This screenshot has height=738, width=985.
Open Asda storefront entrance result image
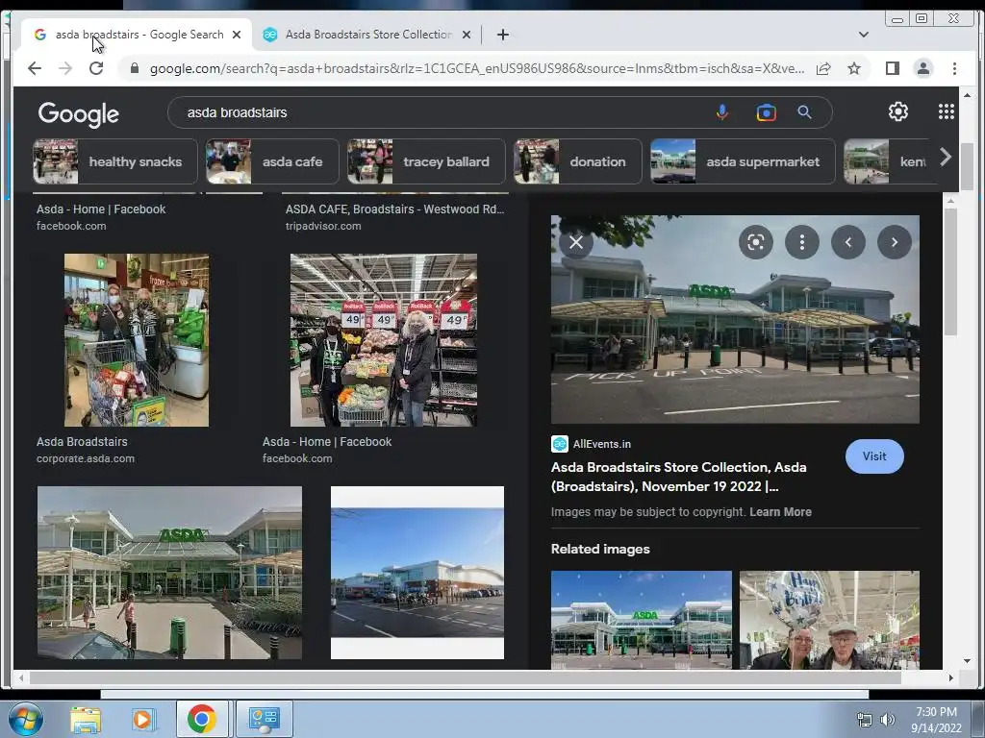pos(169,573)
